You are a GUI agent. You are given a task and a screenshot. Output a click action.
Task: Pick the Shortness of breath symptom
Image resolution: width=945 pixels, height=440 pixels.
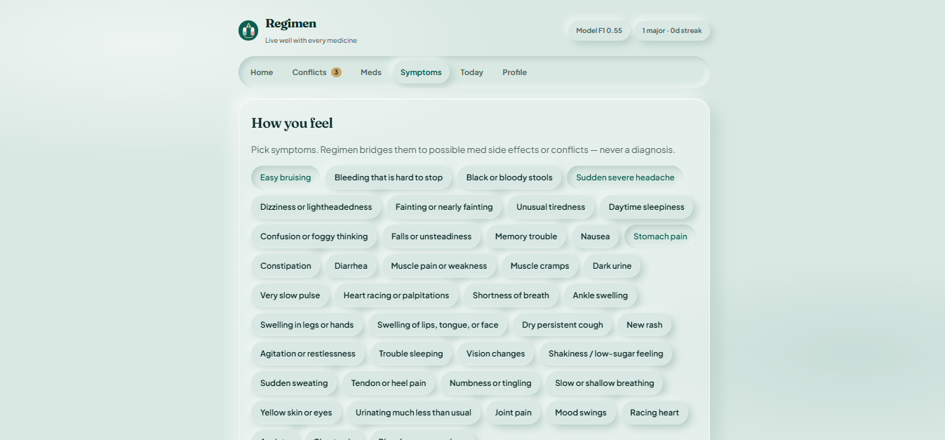pos(511,295)
